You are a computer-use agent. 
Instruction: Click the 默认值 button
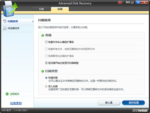coord(109,103)
